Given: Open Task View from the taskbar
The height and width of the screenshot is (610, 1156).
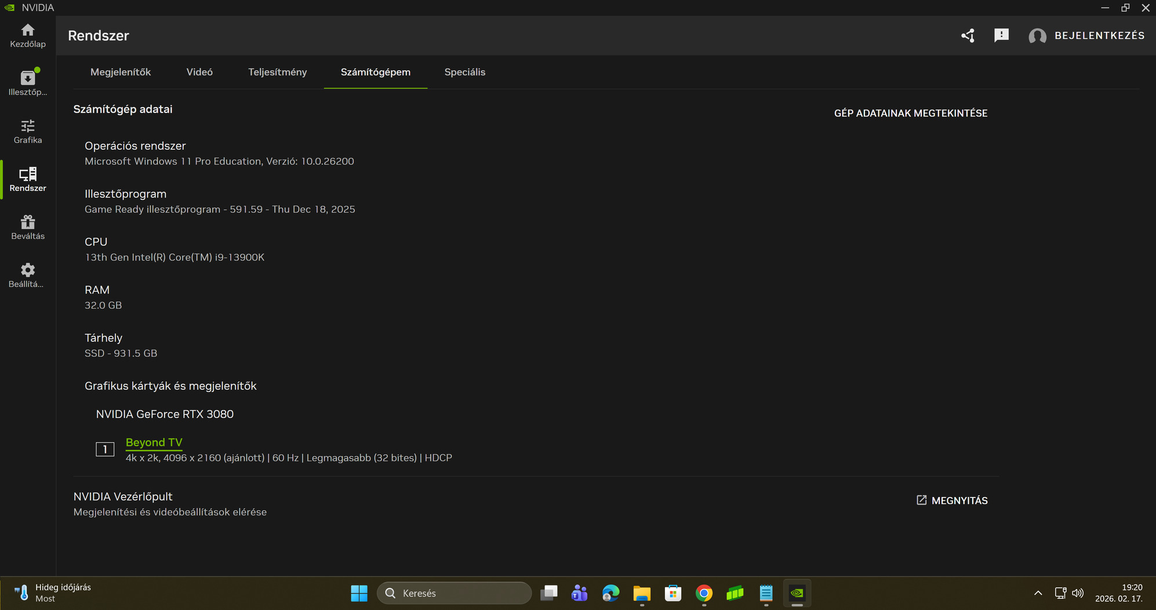Looking at the screenshot, I should (x=548, y=593).
